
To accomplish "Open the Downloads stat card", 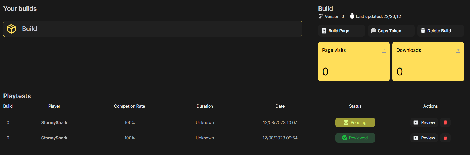I will tap(428, 66).
